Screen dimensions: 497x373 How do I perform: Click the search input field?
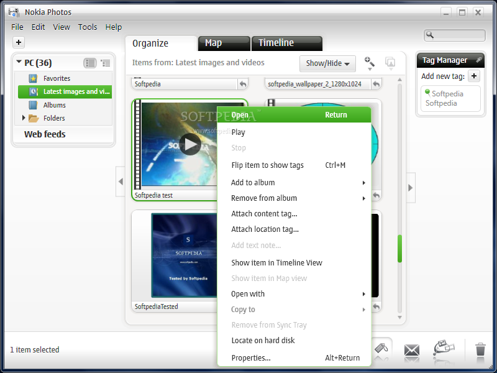pyautogui.click(x=455, y=35)
